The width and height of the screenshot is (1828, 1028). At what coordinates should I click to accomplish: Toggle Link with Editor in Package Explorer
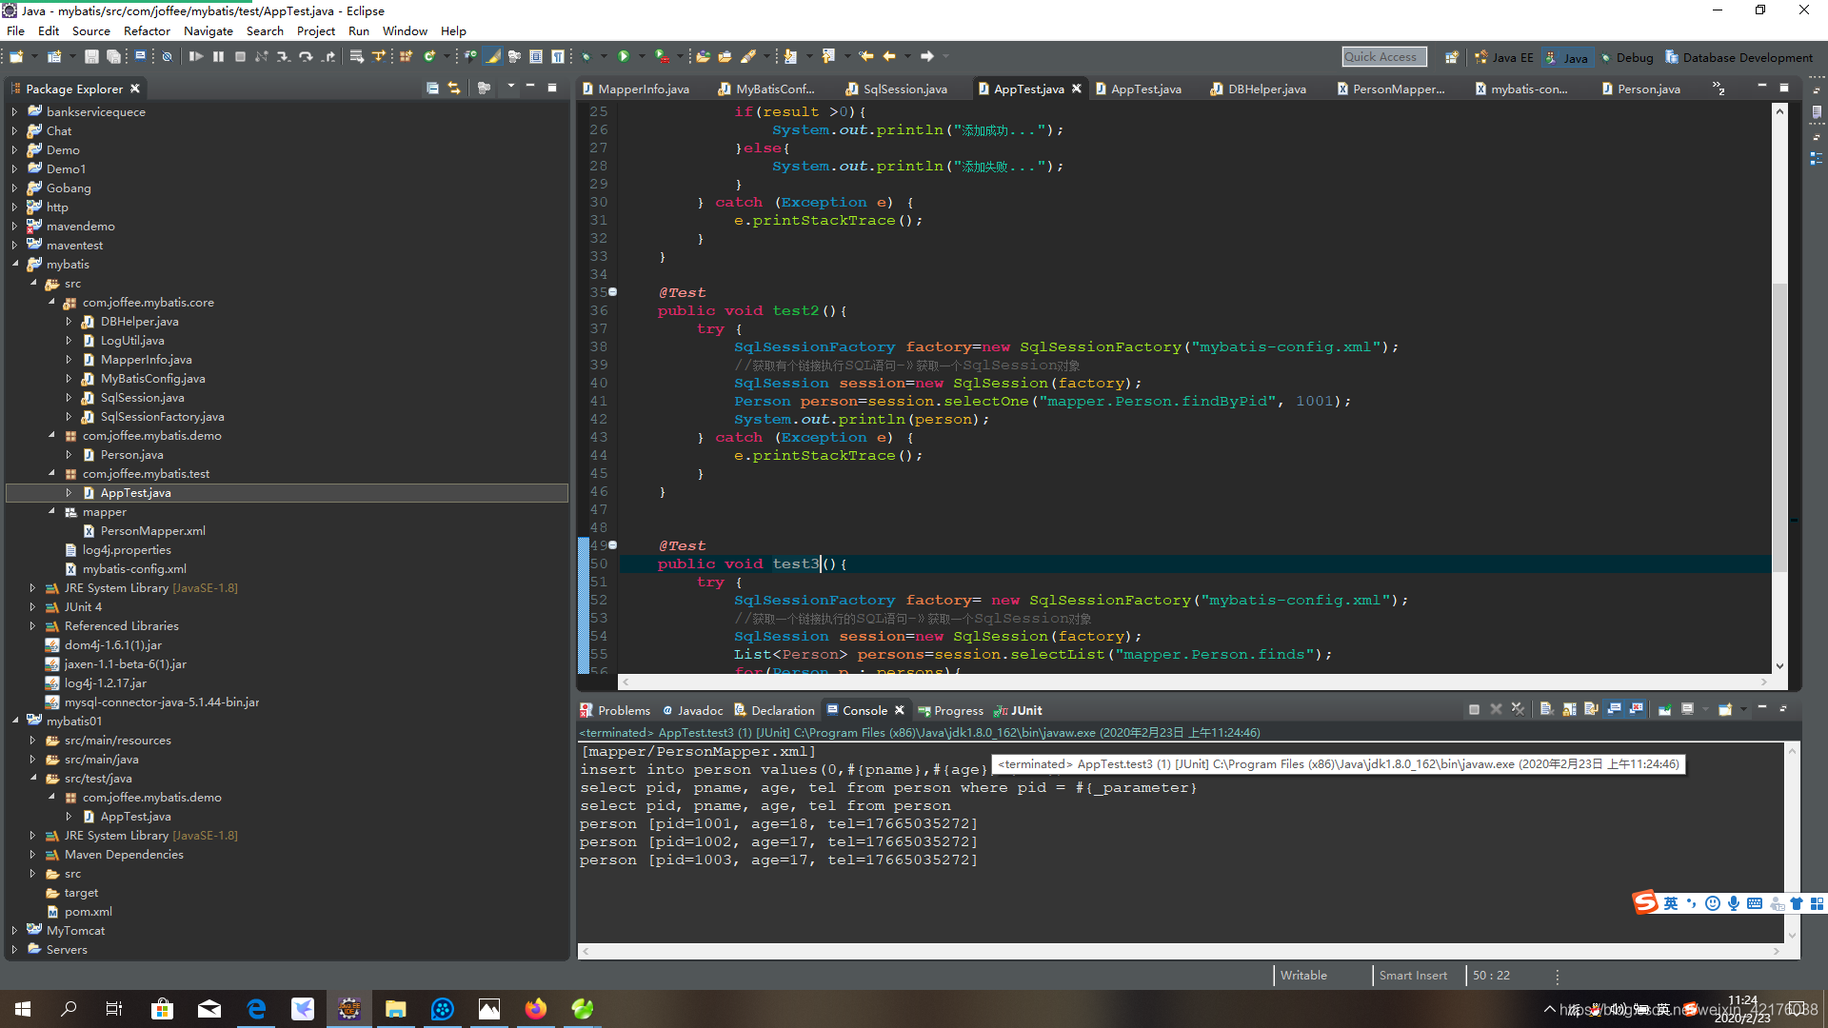(454, 89)
